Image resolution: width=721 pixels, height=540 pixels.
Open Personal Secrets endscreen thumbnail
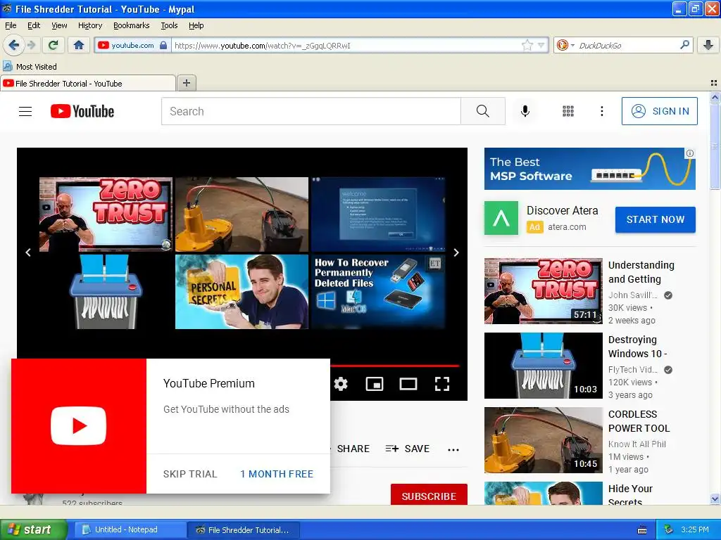[x=242, y=292]
